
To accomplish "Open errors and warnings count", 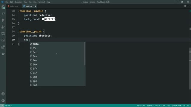I will coord(9,106).
